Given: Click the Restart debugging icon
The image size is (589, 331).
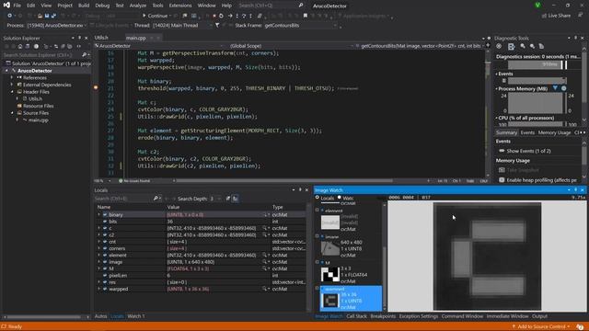Looking at the screenshot, I should pyautogui.click(x=221, y=16).
